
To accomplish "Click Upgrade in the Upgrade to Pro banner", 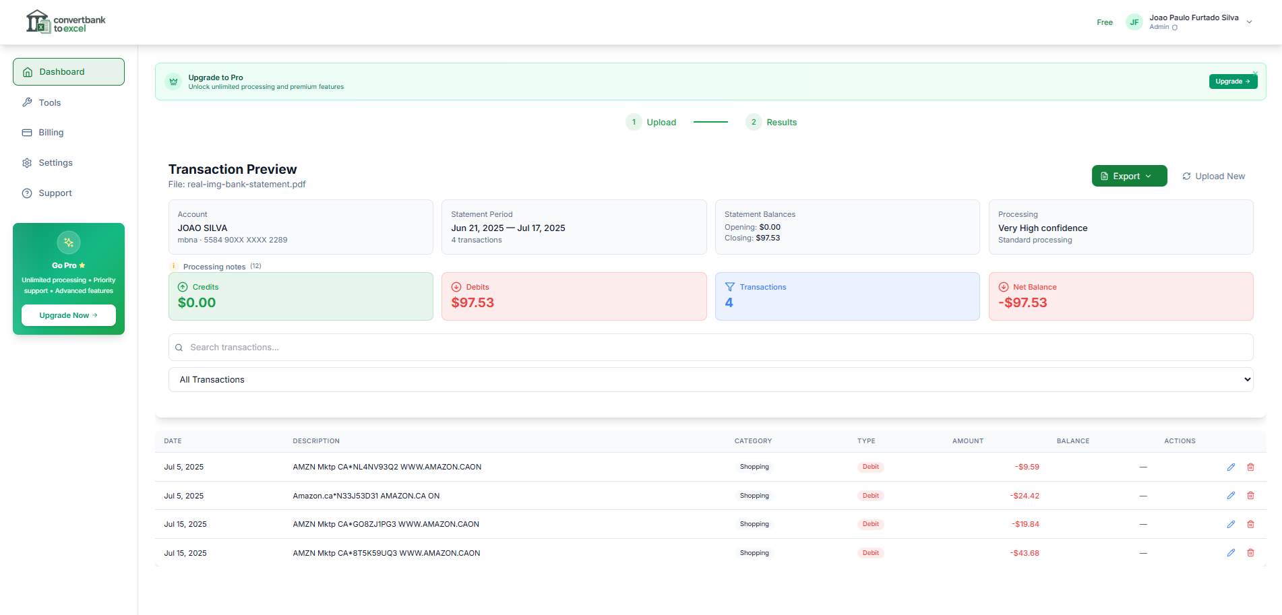I will pyautogui.click(x=1233, y=81).
